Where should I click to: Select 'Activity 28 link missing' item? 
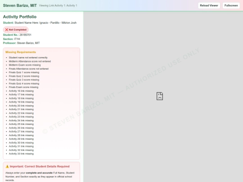point(21,135)
